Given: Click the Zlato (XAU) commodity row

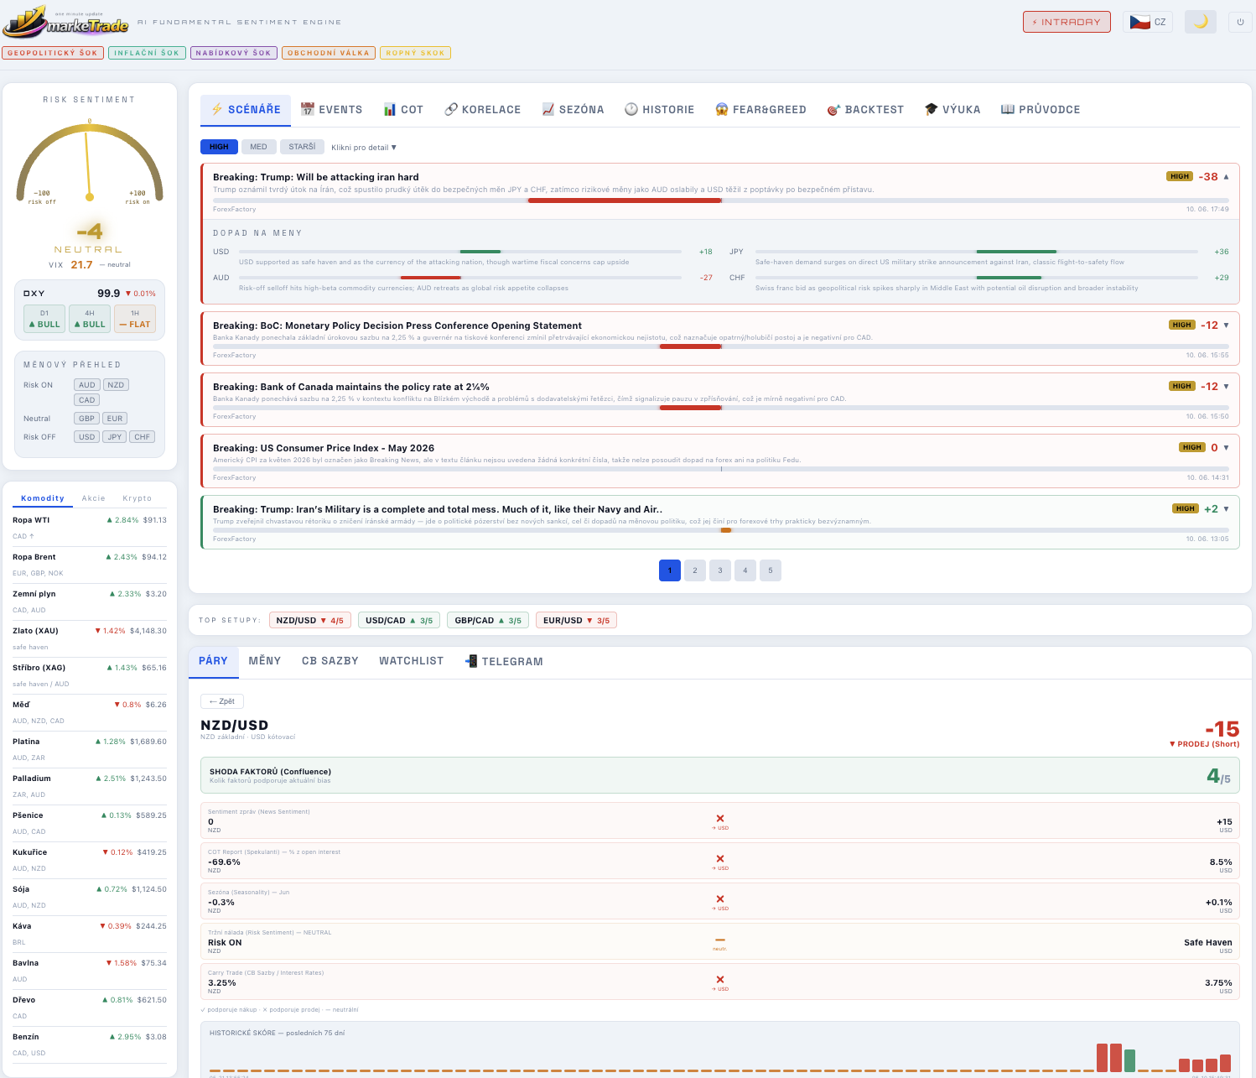Looking at the screenshot, I should click(90, 638).
